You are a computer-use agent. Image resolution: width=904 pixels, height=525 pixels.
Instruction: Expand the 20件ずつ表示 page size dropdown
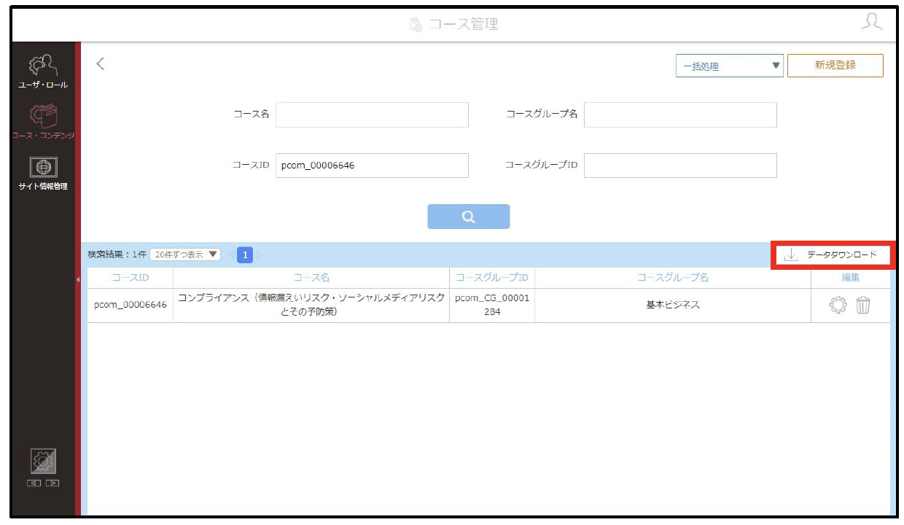click(x=185, y=254)
